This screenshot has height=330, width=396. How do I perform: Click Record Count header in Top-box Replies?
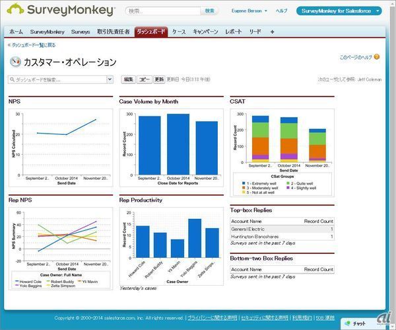tap(319, 221)
